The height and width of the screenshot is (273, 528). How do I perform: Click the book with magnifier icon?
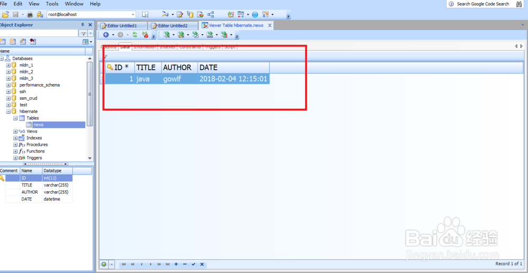point(145,14)
